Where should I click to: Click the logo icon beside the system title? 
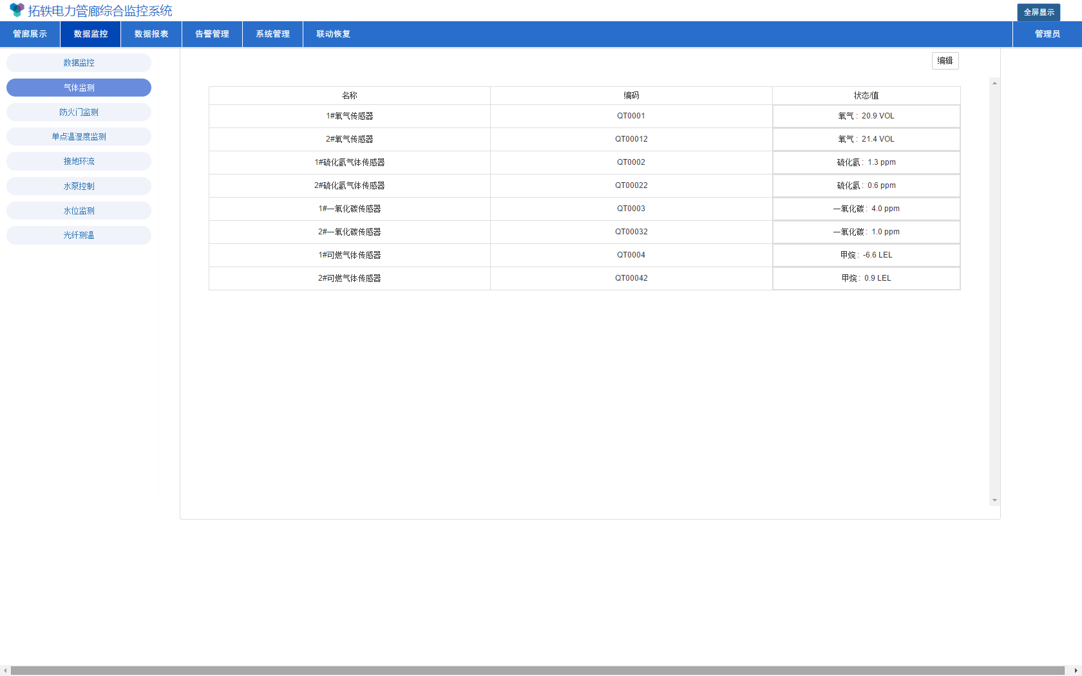point(17,10)
